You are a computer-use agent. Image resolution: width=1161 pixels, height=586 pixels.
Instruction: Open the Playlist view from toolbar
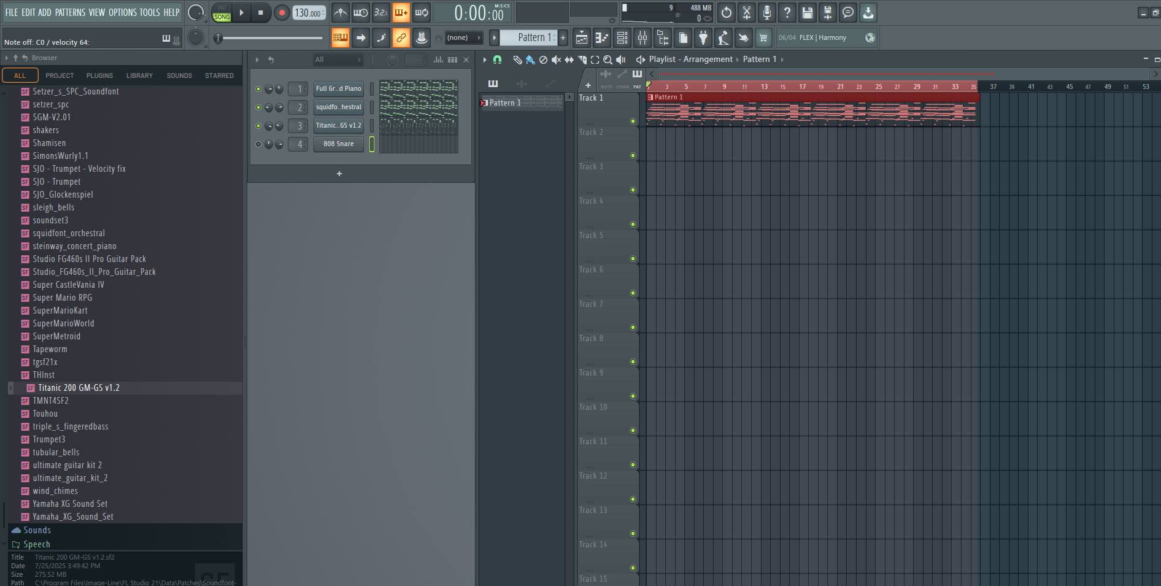click(582, 38)
